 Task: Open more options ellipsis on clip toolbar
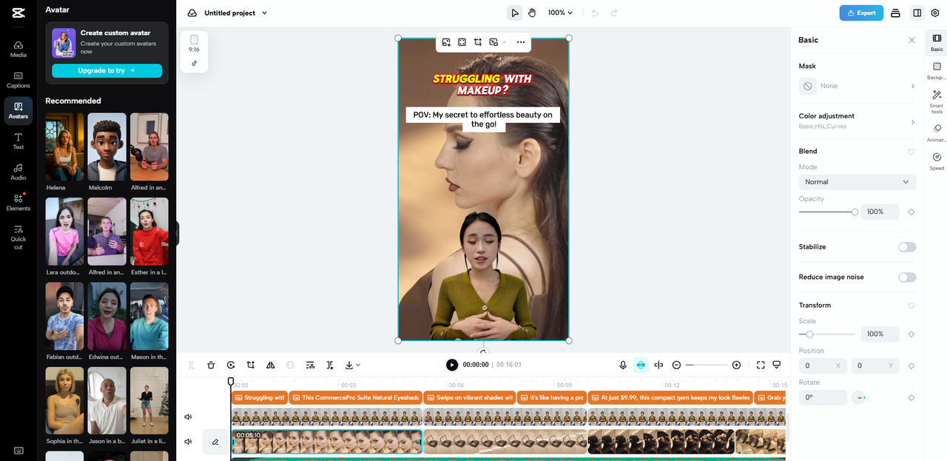(521, 42)
